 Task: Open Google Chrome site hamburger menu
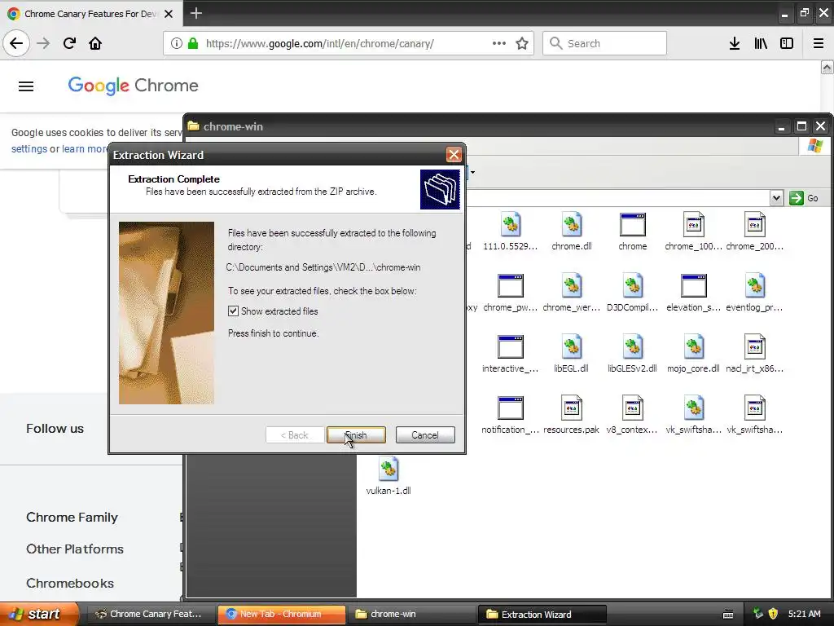[26, 86]
